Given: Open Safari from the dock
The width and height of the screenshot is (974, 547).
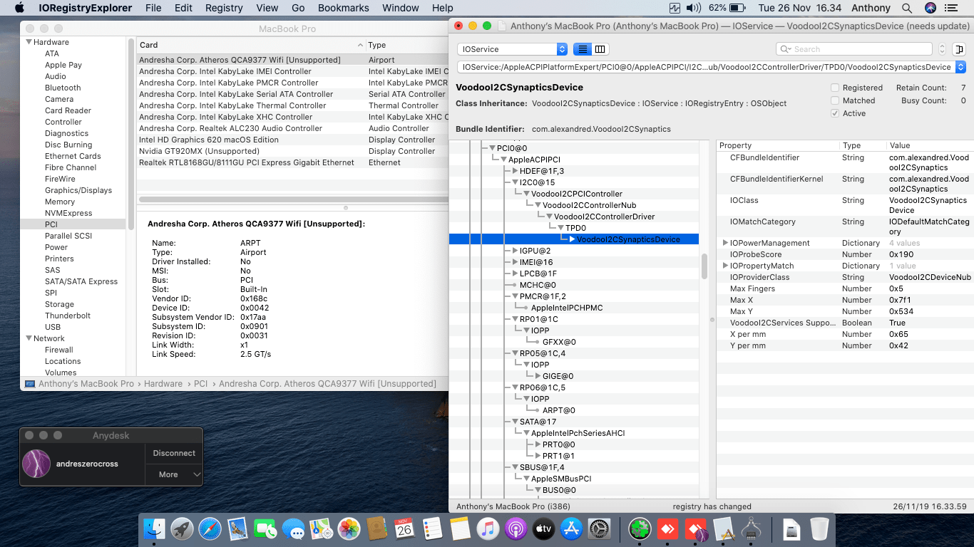Looking at the screenshot, I should [210, 529].
